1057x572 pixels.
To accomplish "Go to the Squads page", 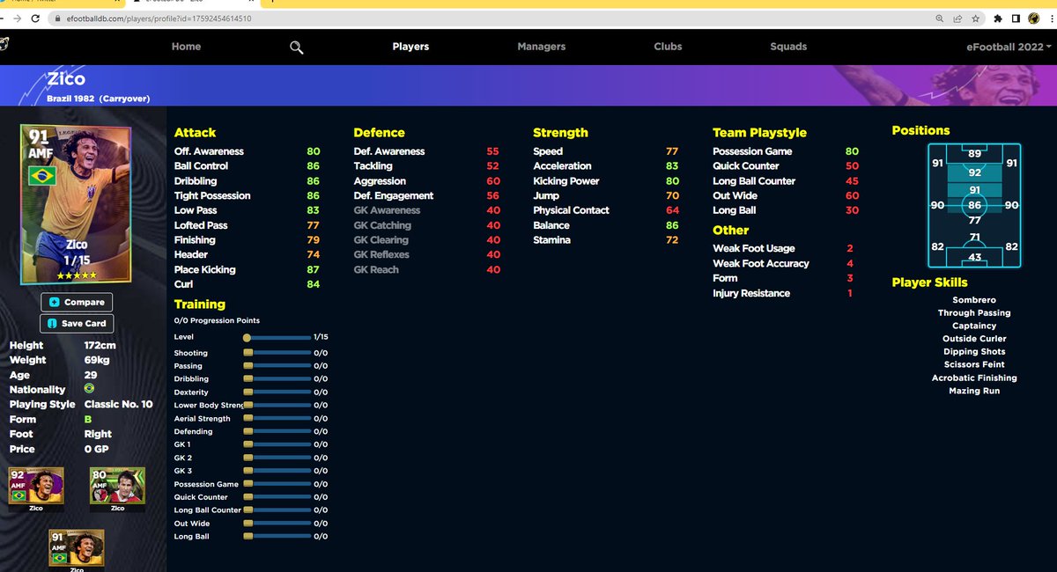I will click(x=787, y=47).
